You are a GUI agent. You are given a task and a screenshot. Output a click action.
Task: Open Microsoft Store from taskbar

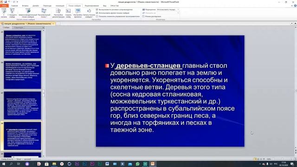(x=46, y=164)
